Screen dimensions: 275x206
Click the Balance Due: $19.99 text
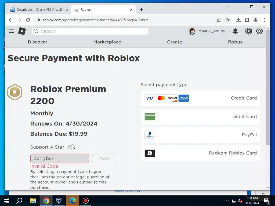59,134
